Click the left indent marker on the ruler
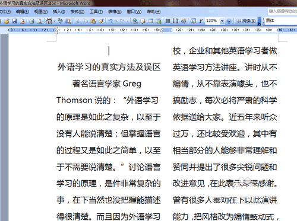 [56, 31]
